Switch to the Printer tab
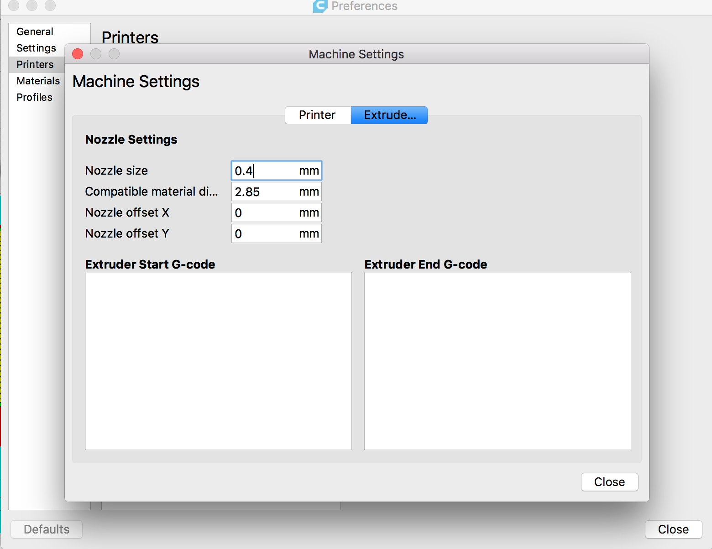 click(318, 115)
